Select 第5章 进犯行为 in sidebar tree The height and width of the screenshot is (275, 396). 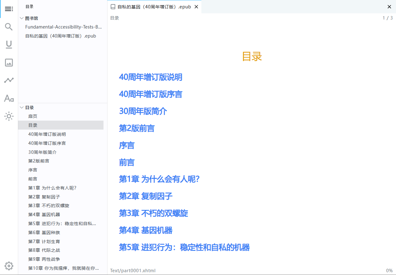tap(61, 224)
